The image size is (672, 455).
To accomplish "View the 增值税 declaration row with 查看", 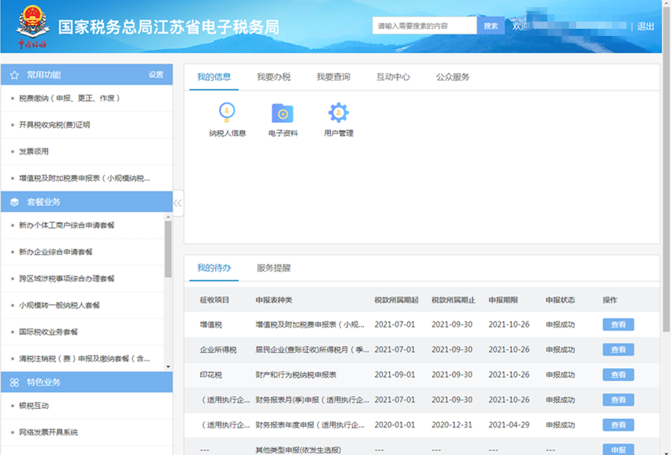I will click(x=618, y=325).
